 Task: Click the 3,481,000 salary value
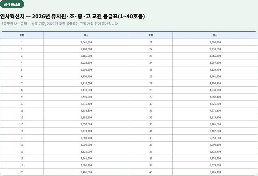86,172
